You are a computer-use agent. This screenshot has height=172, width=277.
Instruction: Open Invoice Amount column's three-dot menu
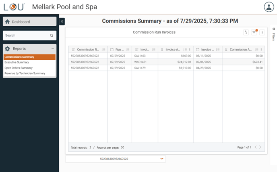[190, 50]
